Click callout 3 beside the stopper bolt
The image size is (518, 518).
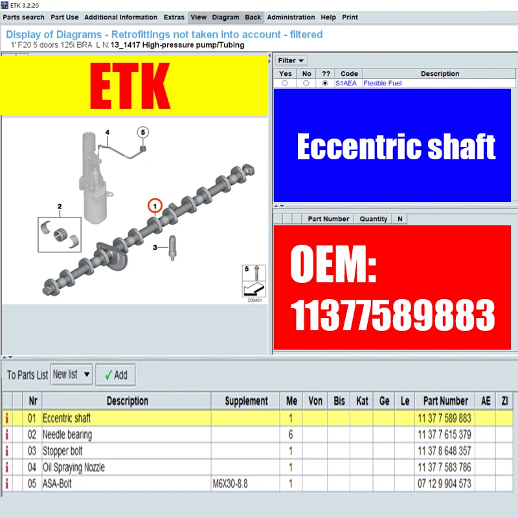tap(155, 247)
